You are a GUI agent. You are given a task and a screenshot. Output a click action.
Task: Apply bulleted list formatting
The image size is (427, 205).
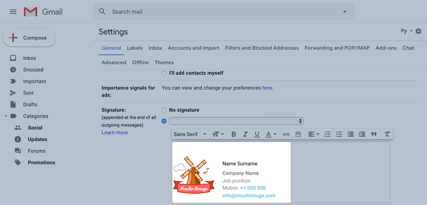click(339, 134)
